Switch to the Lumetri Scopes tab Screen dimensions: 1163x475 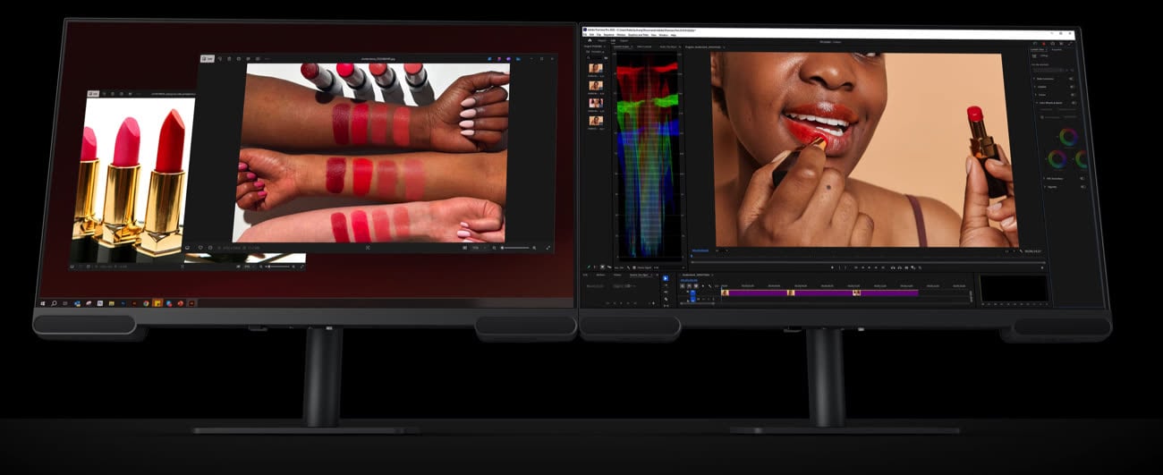(x=621, y=47)
